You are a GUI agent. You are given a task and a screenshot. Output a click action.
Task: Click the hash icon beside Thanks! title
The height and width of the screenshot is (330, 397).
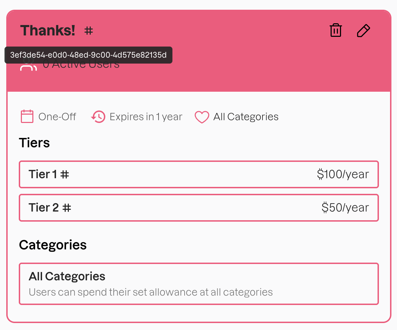tap(89, 31)
